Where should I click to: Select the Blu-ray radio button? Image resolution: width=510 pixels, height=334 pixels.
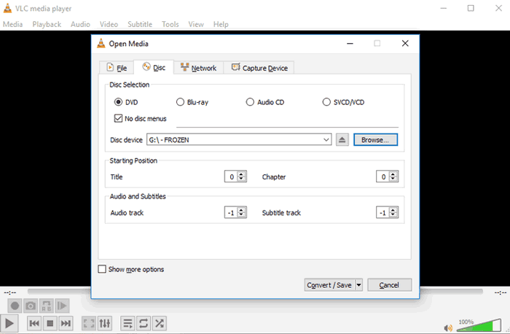180,102
